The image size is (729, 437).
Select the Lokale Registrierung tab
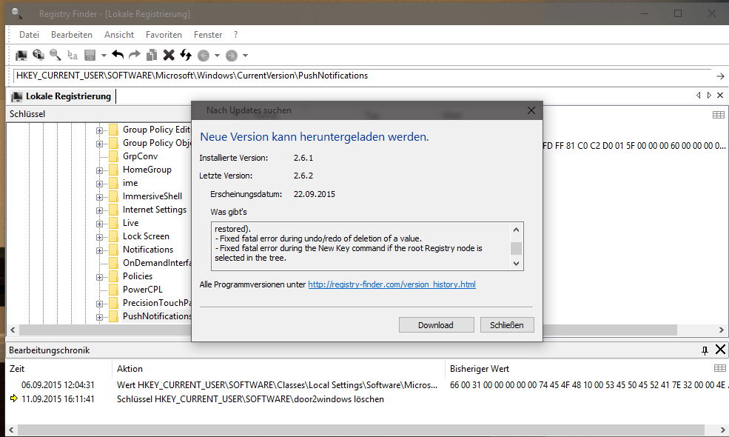tap(62, 96)
